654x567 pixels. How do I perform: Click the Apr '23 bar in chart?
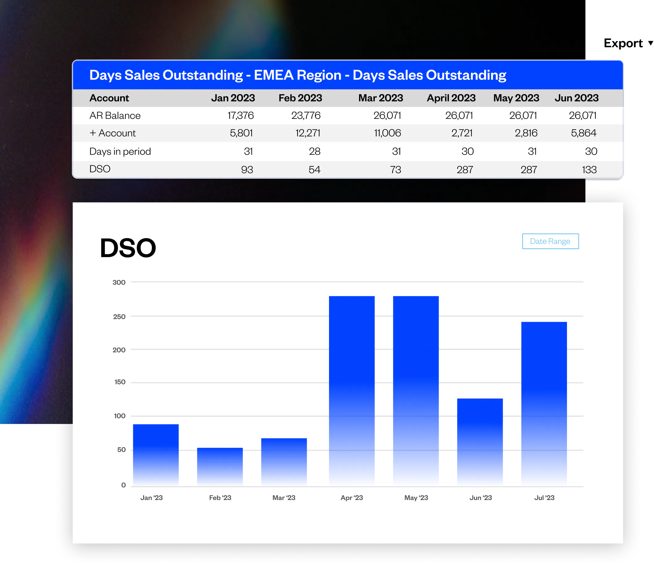click(352, 390)
